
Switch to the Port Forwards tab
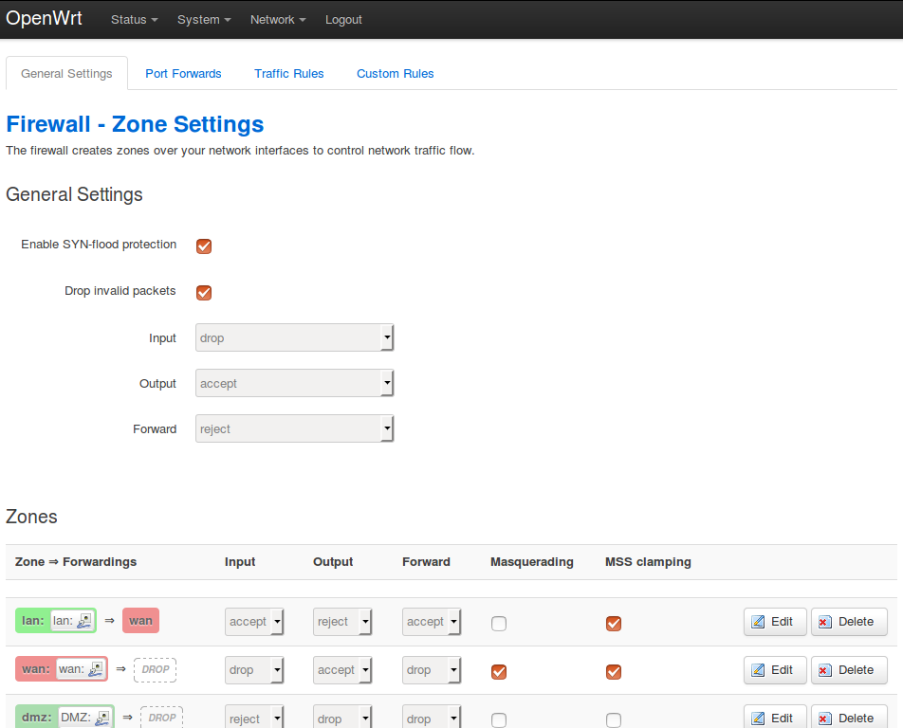click(183, 74)
